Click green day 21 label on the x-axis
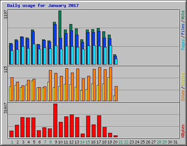 [121, 142]
